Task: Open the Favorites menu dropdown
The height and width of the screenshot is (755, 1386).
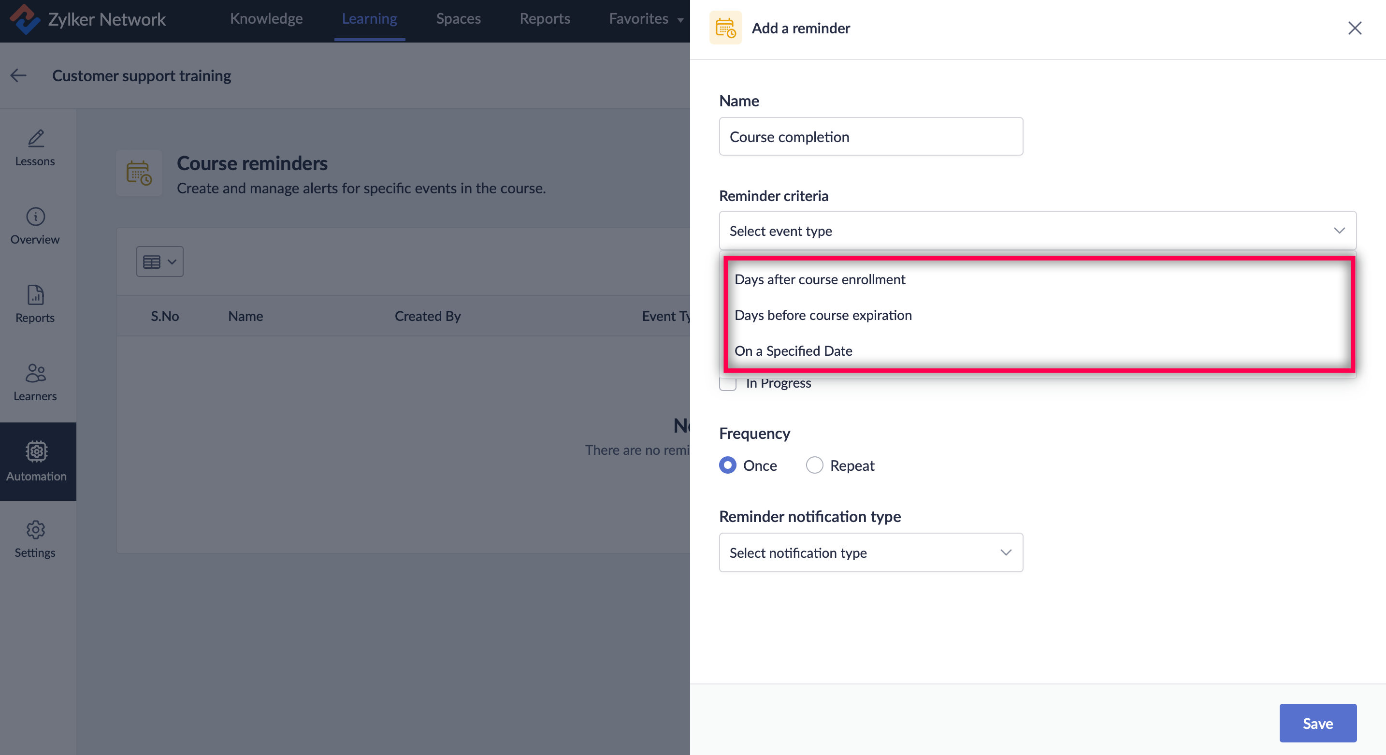Action: pos(646,19)
